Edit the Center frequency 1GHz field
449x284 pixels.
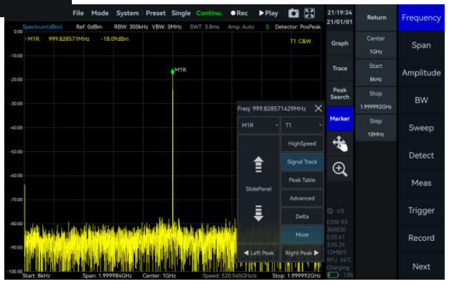point(376,45)
